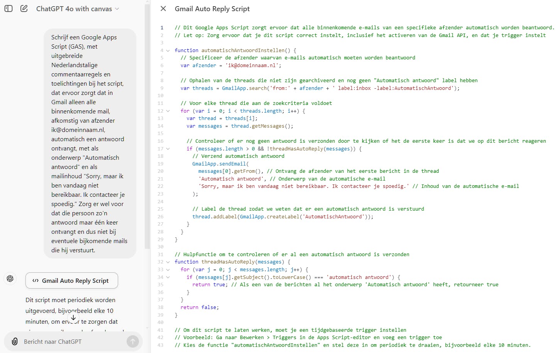Click the comment '// Kies de functie' on line 43

(353, 345)
